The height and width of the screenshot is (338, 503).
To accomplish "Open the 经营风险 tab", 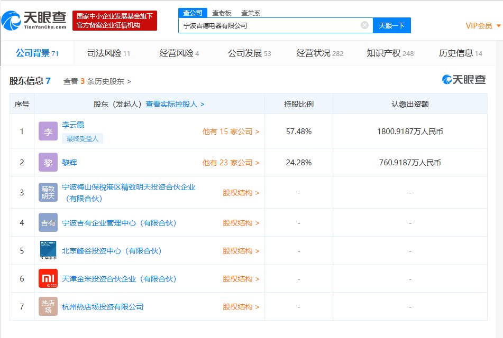I will (x=179, y=53).
